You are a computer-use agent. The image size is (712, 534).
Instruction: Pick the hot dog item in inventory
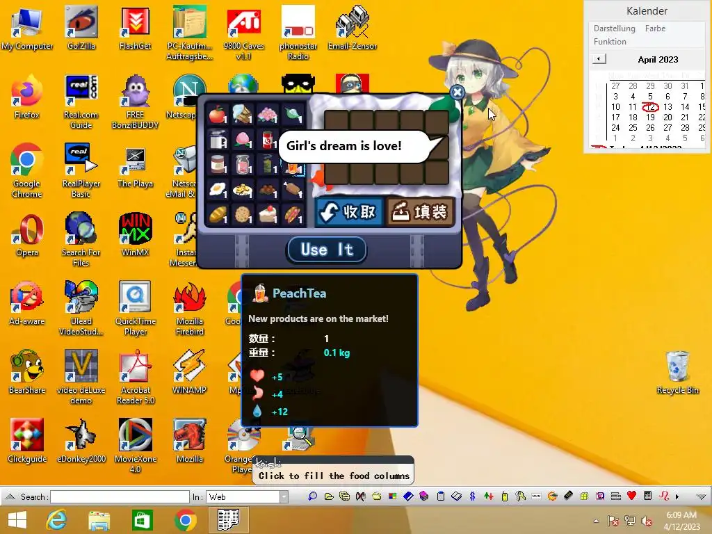[x=293, y=214]
